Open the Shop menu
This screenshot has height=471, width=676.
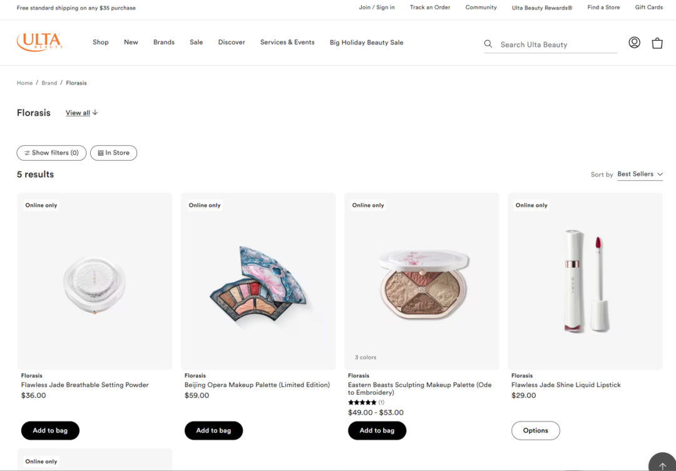[x=101, y=43]
